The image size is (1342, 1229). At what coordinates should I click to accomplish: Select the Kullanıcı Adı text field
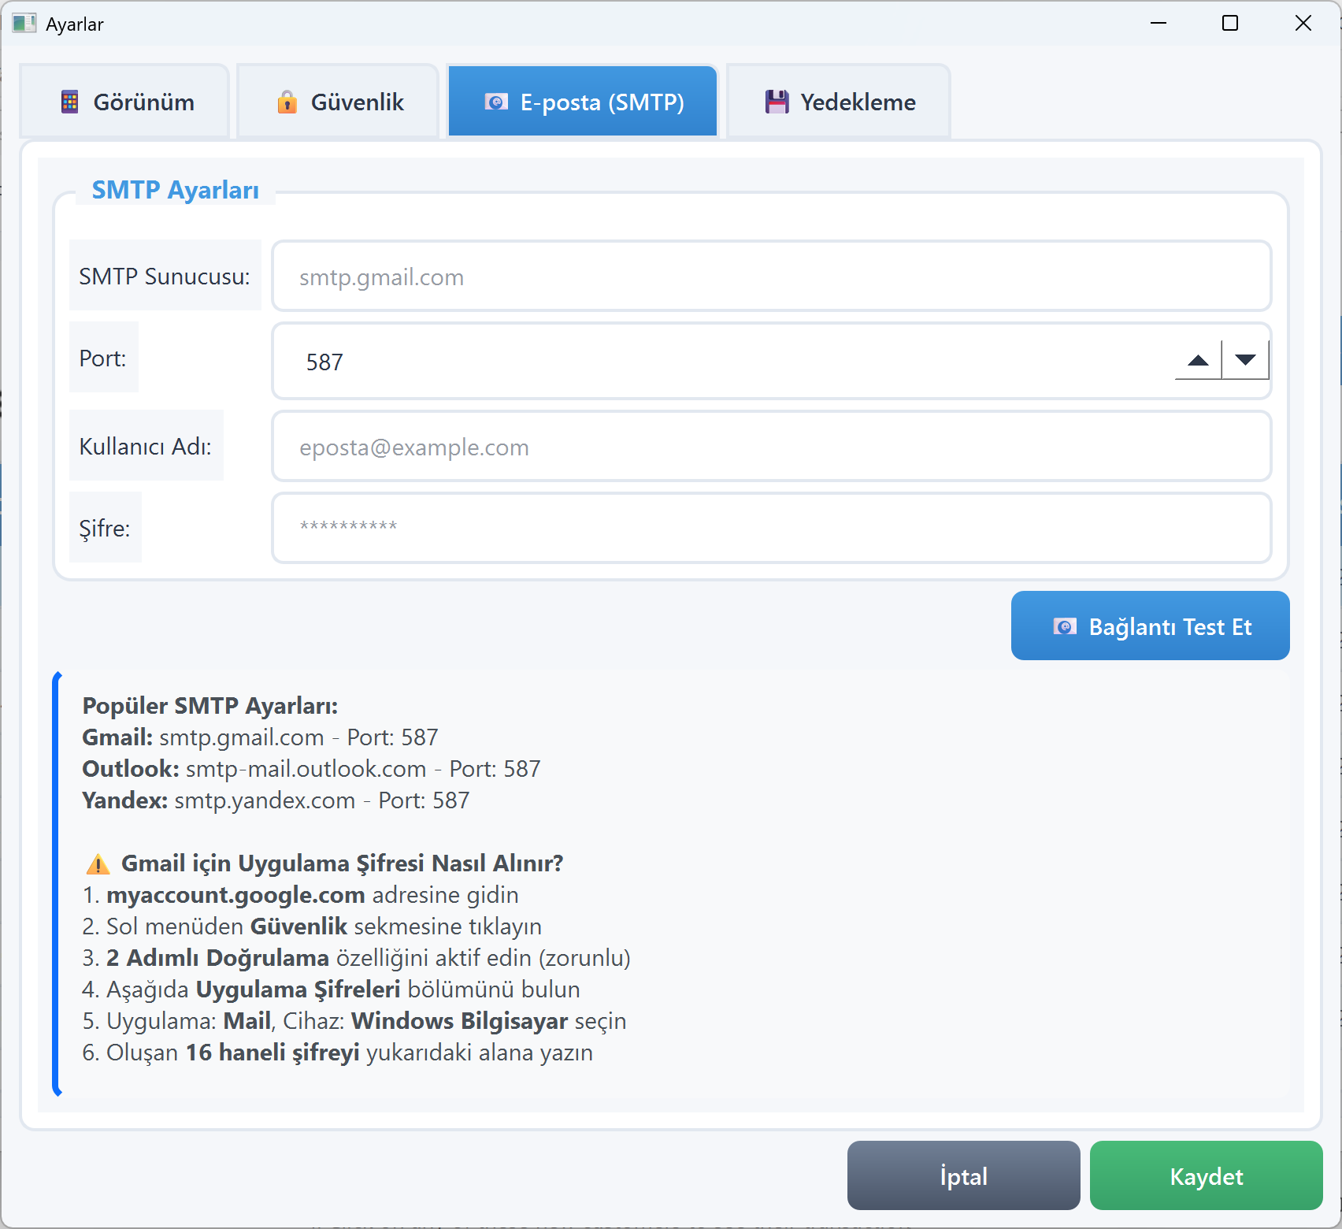click(x=771, y=447)
